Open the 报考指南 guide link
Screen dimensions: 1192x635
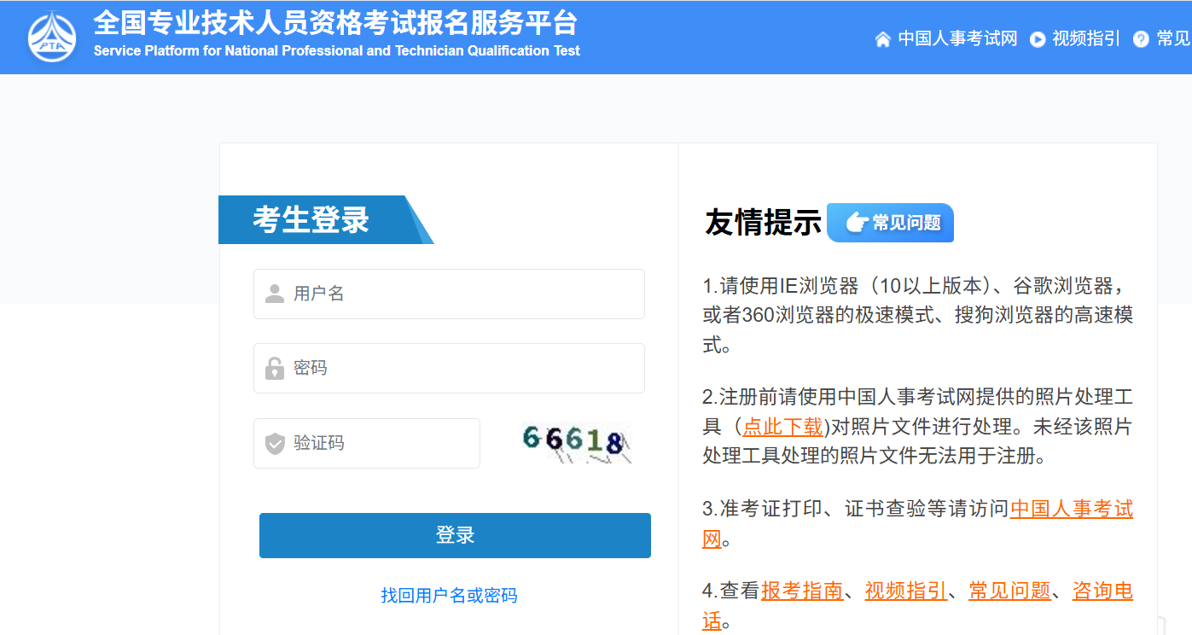pos(801,590)
